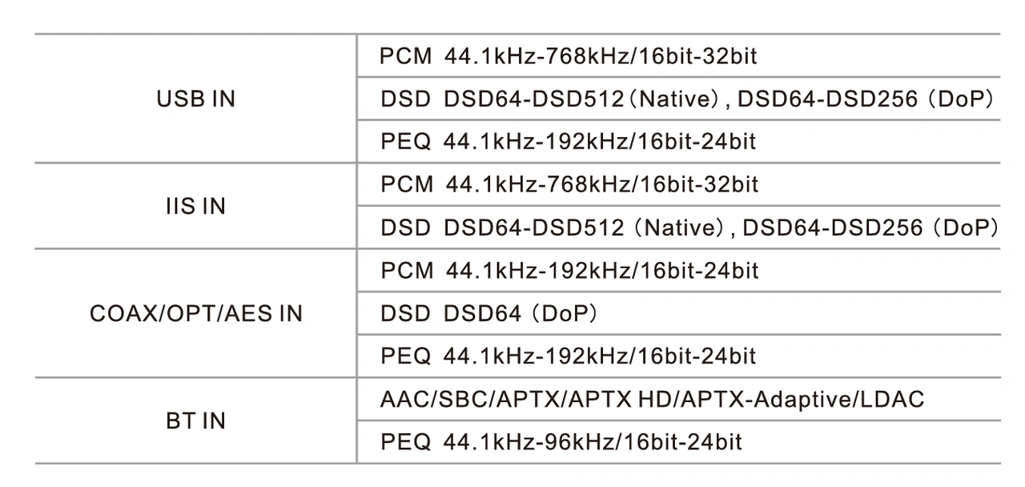Select the PCM 44.1kHz-192kHz line under COAX/OPT/AES IN
Screen dimensions: 1025x487
[569, 271]
